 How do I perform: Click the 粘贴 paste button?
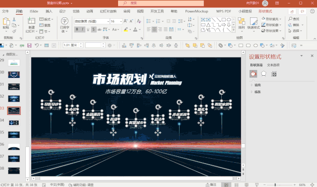click(x=6, y=25)
